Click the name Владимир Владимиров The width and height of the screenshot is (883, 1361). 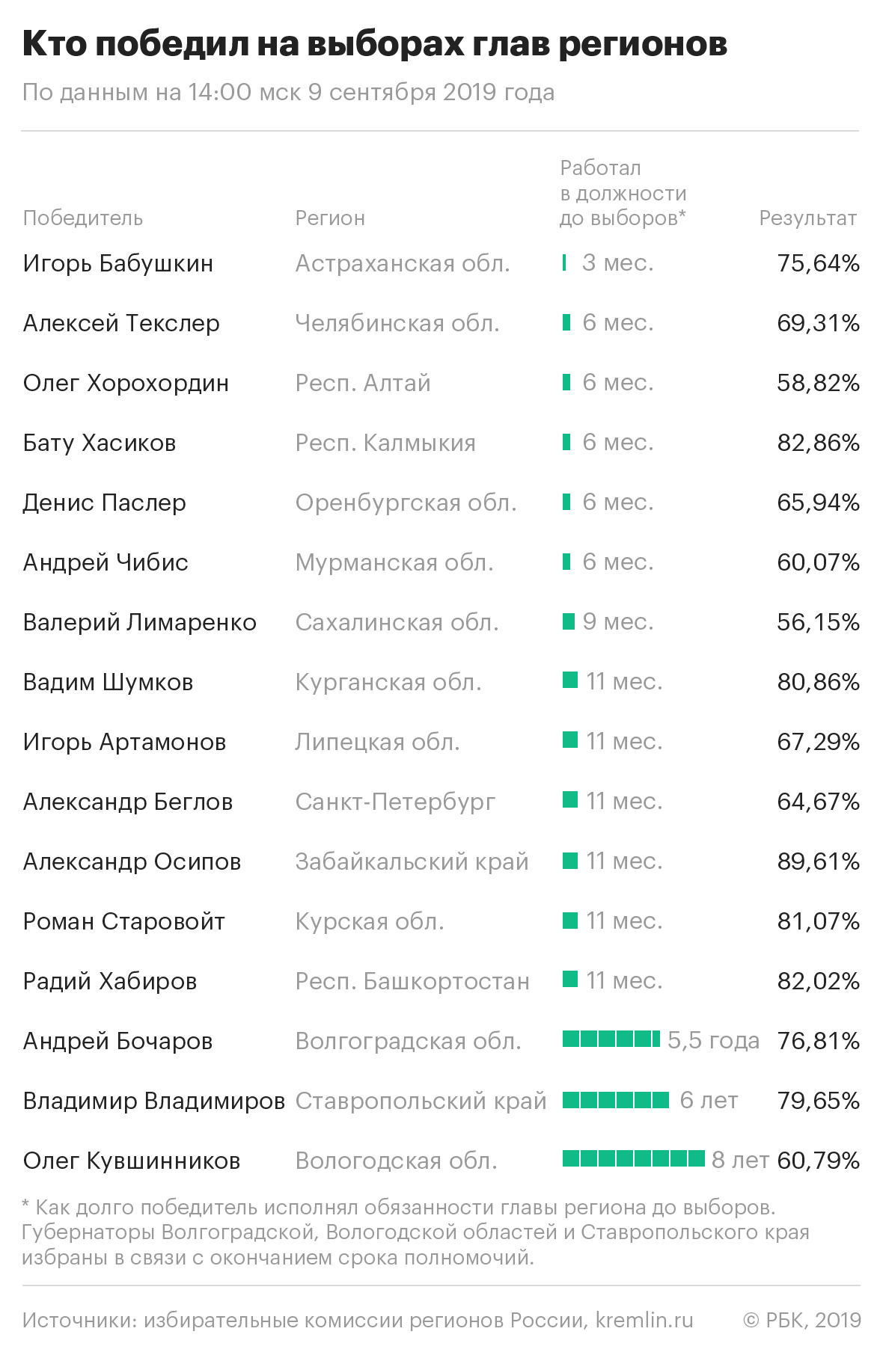coord(153,1101)
